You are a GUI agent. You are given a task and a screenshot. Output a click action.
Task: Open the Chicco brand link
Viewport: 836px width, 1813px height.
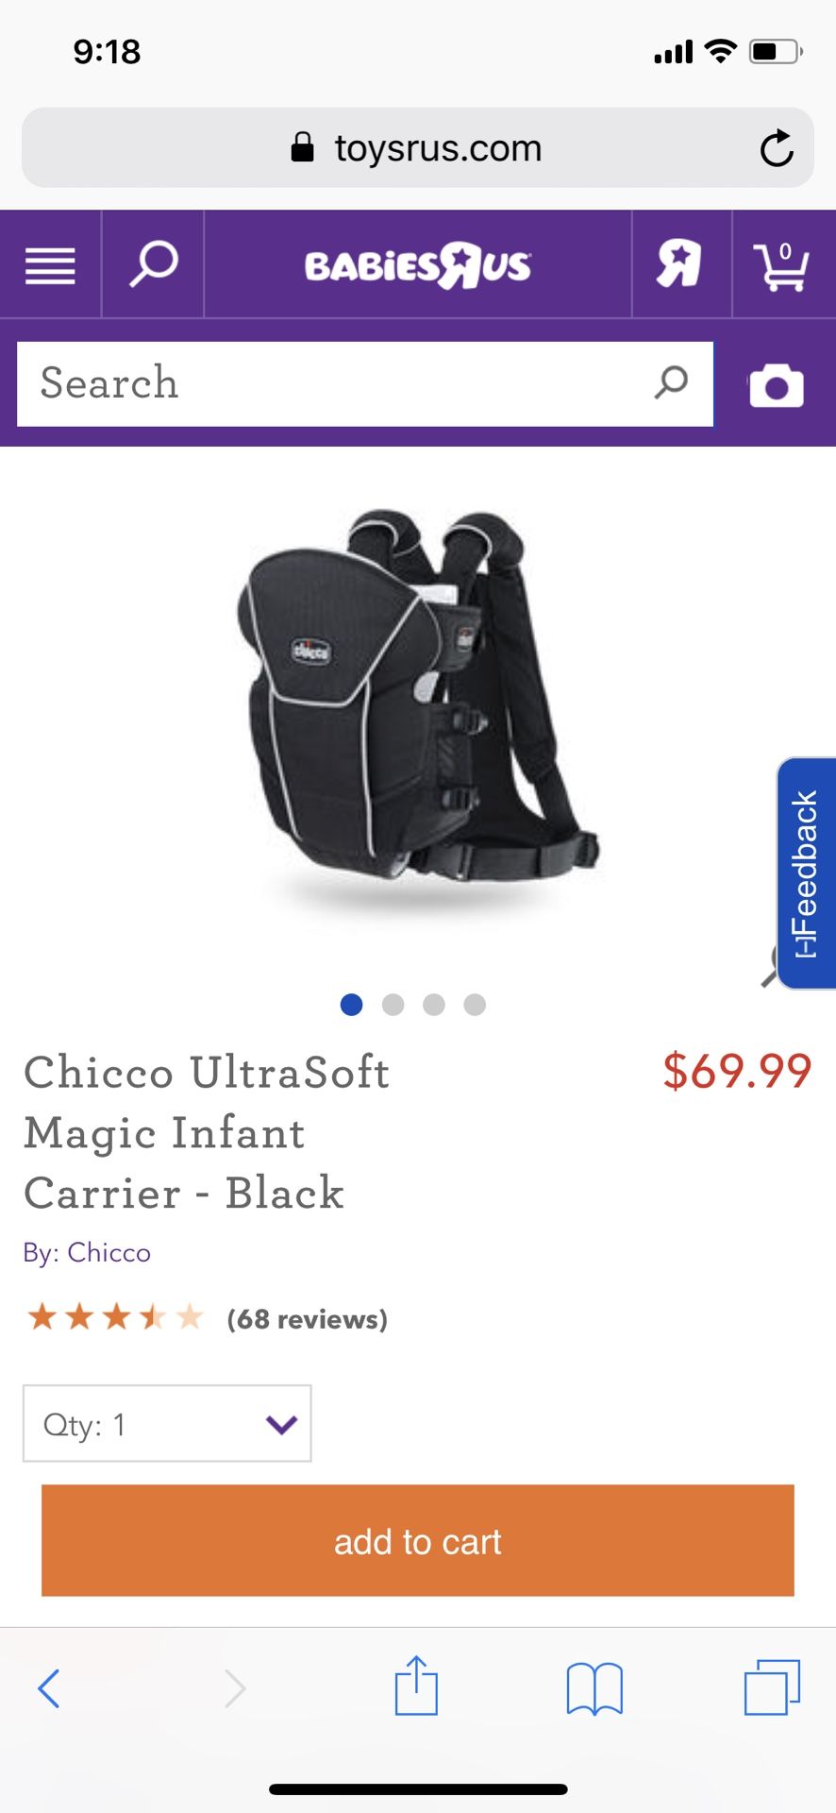point(109,1252)
